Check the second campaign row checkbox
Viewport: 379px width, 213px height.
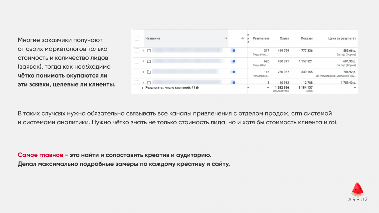click(137, 61)
